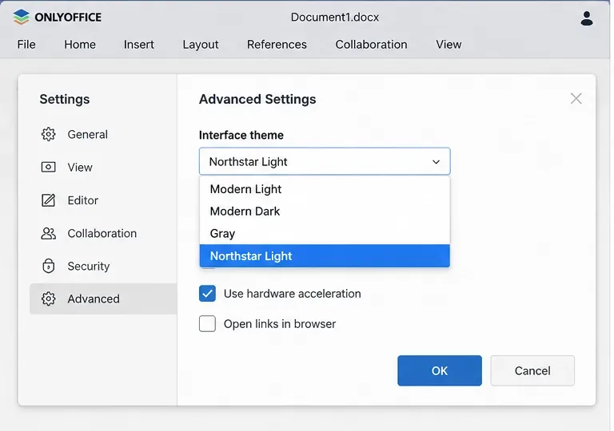
Task: Confirm settings with OK button
Action: (440, 371)
